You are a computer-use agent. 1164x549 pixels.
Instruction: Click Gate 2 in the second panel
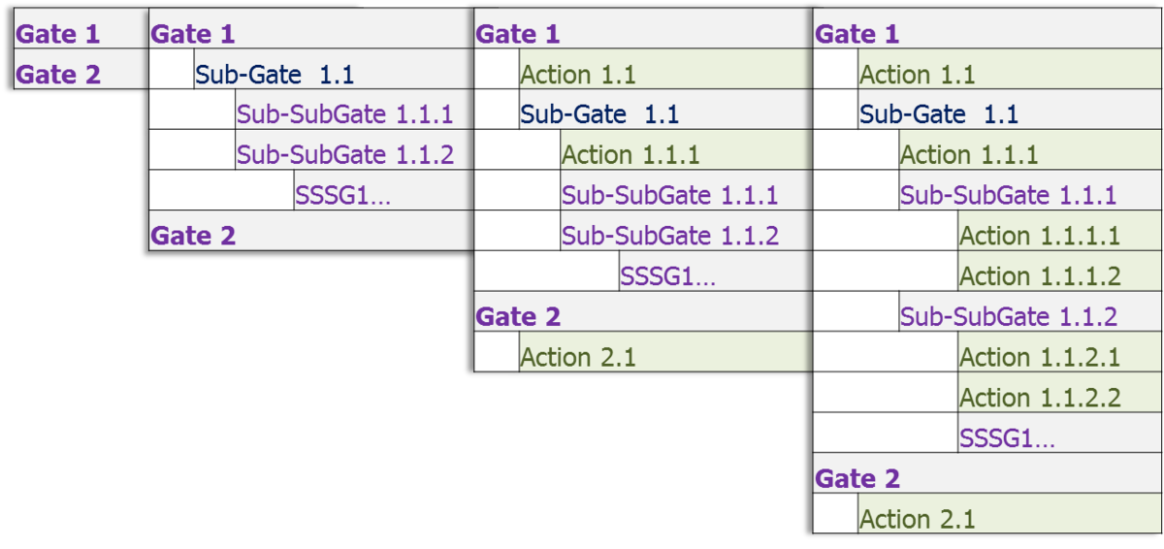click(311, 236)
